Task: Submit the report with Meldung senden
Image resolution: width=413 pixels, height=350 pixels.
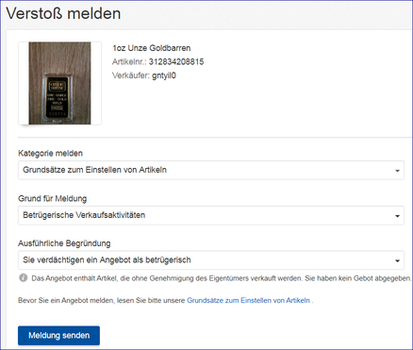Action: [x=58, y=336]
